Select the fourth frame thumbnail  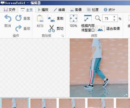(101, 103)
